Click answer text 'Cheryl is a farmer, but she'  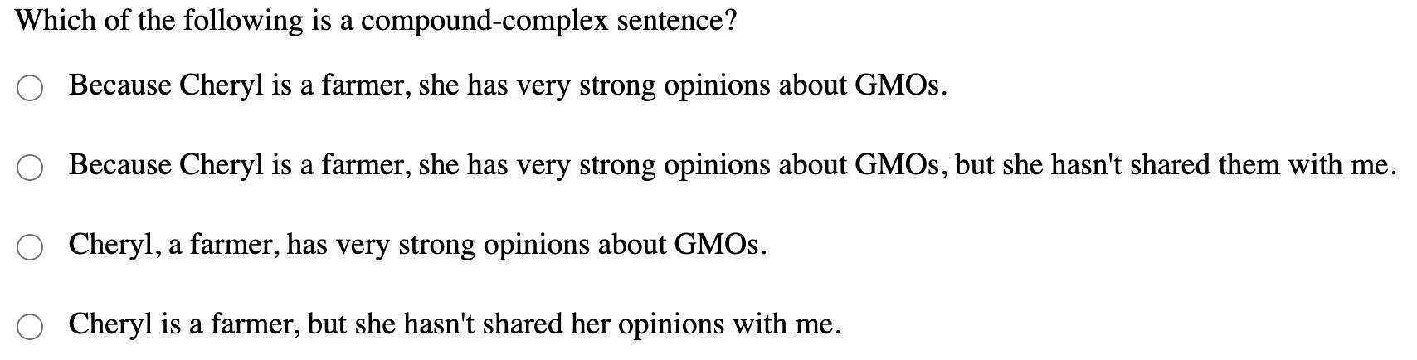pos(455,325)
